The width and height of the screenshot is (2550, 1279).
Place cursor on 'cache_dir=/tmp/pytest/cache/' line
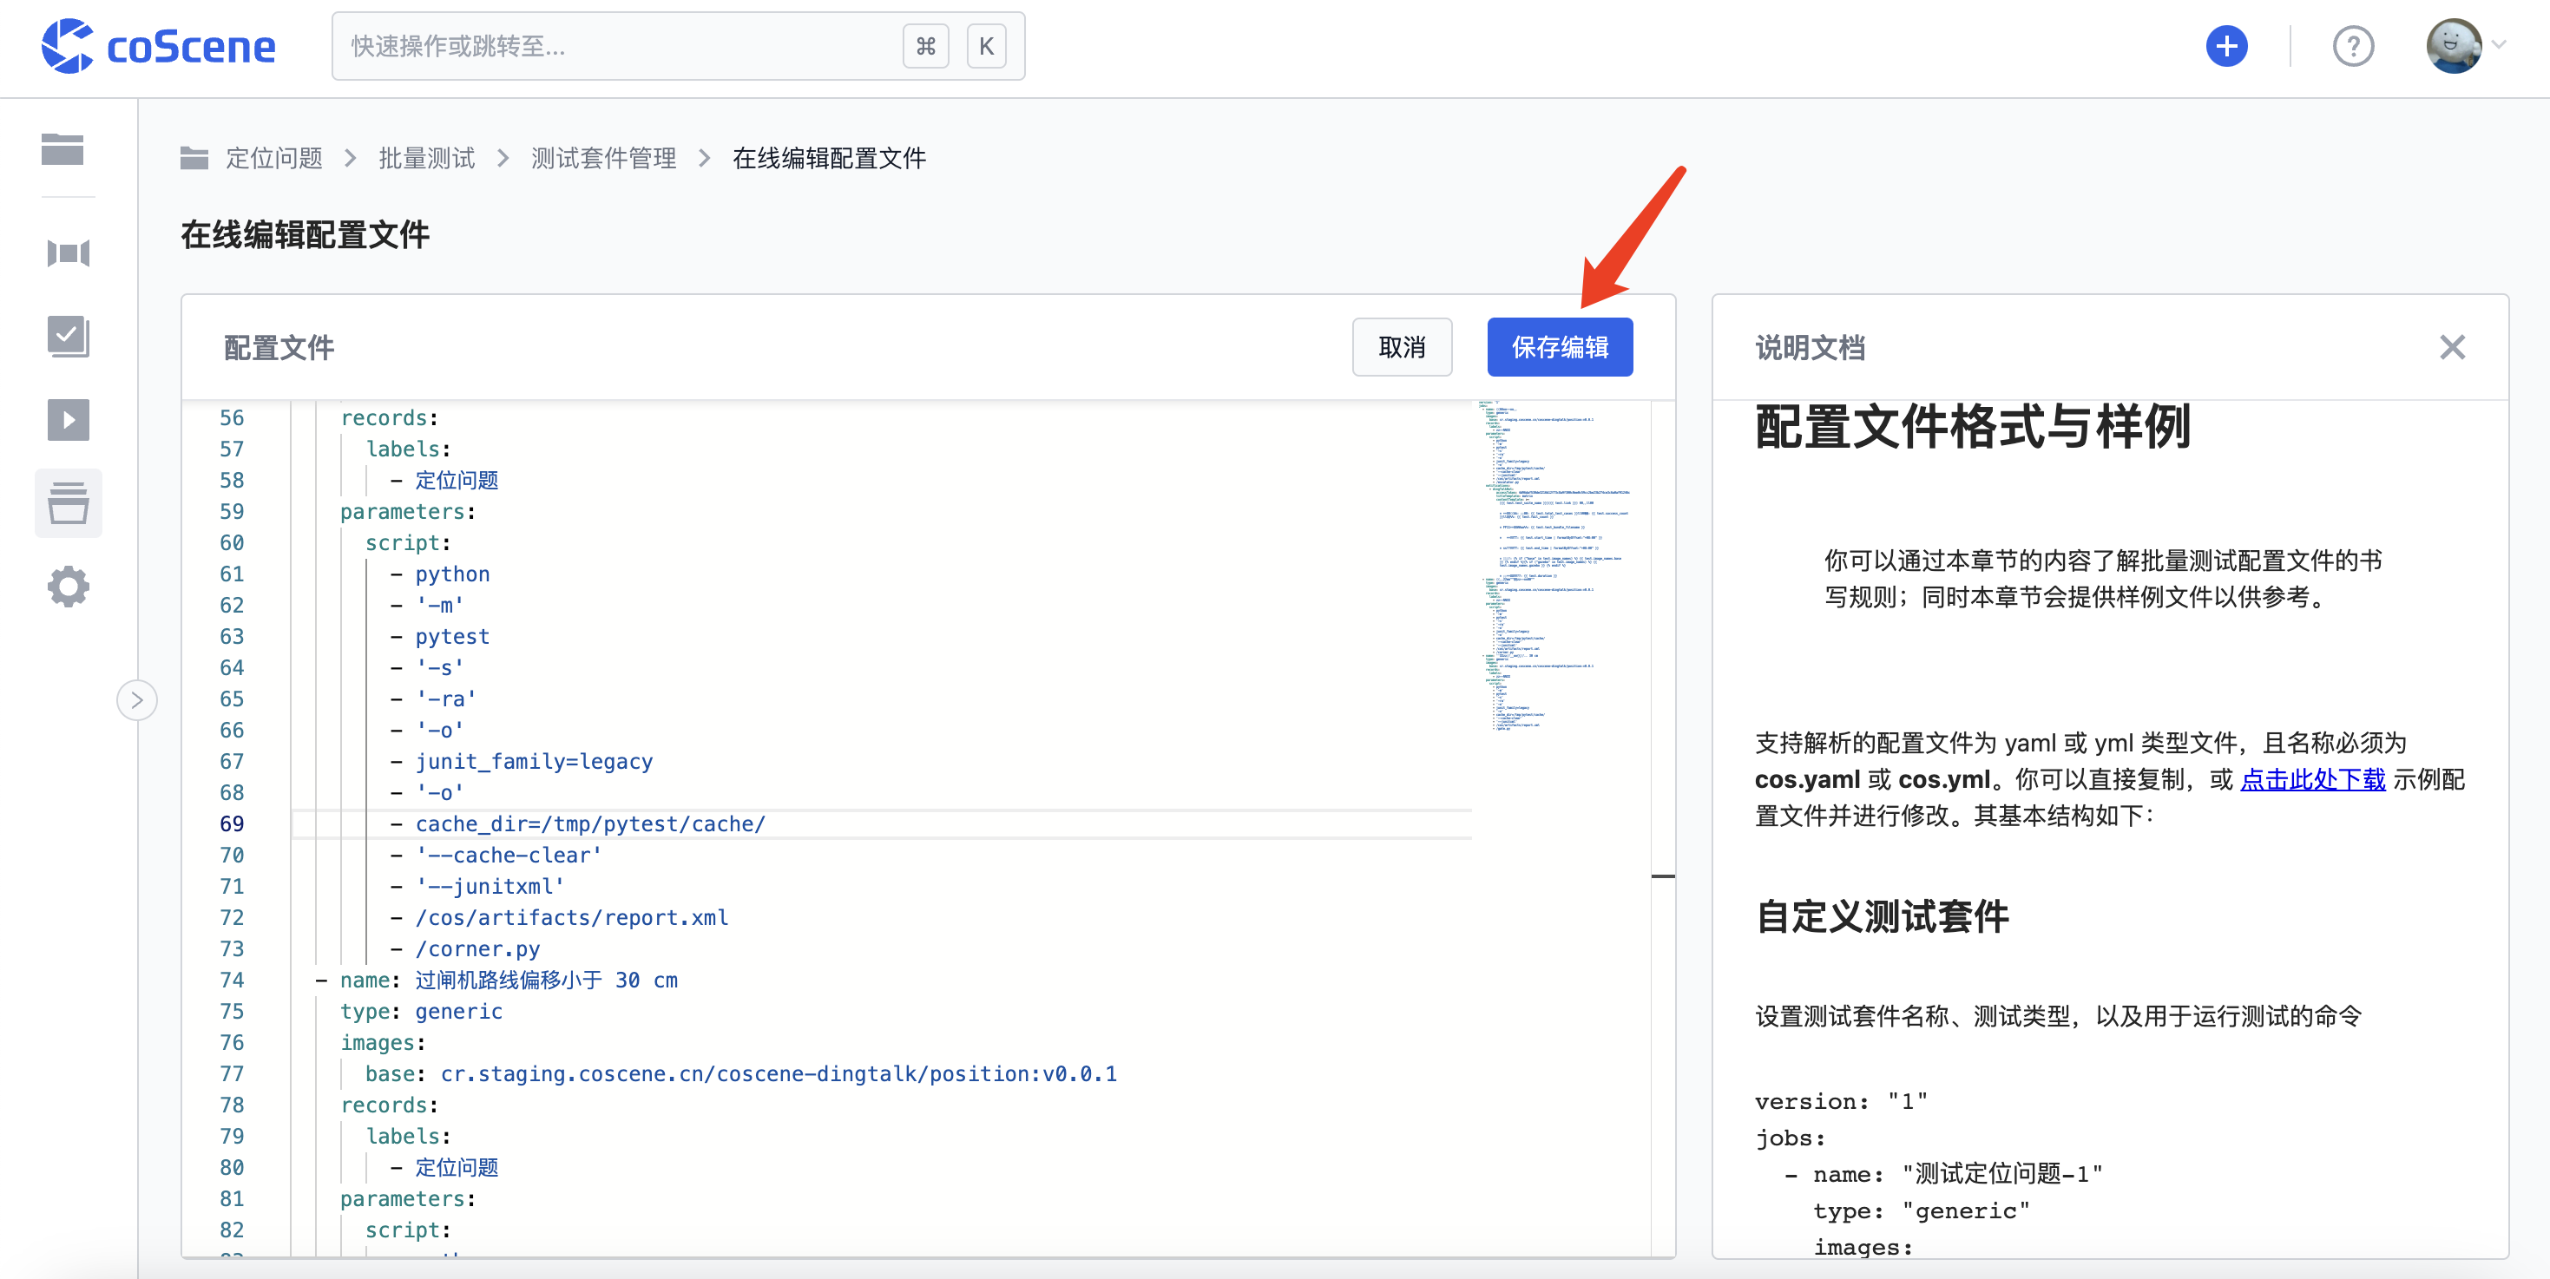pyautogui.click(x=590, y=823)
